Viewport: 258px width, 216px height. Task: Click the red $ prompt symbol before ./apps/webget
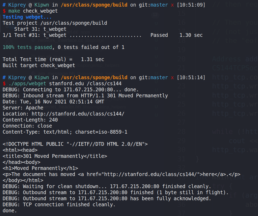pos(4,84)
